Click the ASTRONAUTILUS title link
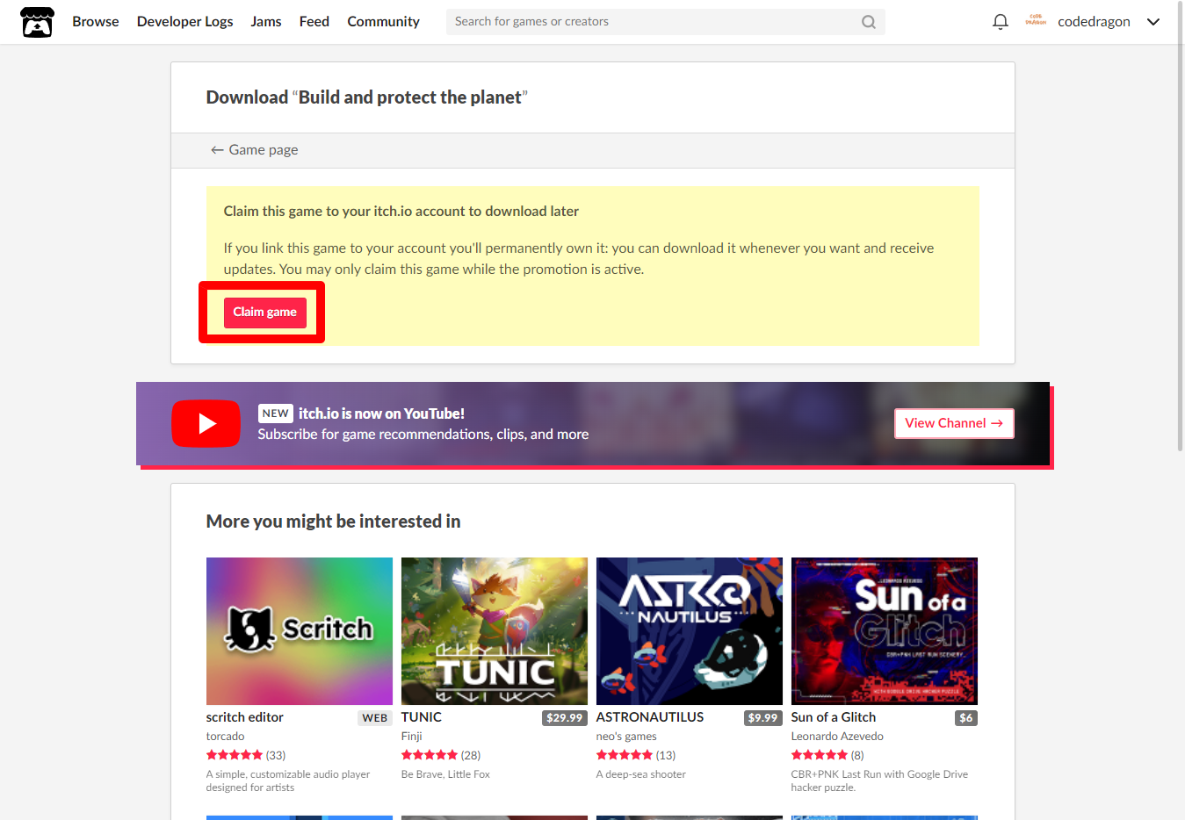 650,717
